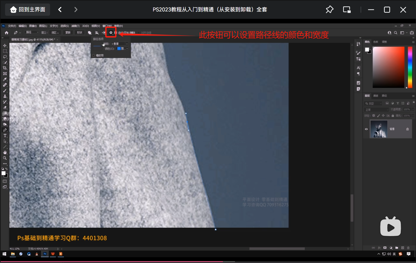Switch to the 色板 swatches tab
416x263 pixels.
pos(376,42)
